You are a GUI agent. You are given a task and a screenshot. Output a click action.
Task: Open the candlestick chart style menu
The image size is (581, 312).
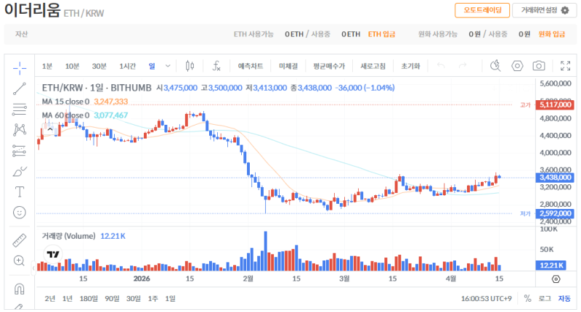[190, 66]
